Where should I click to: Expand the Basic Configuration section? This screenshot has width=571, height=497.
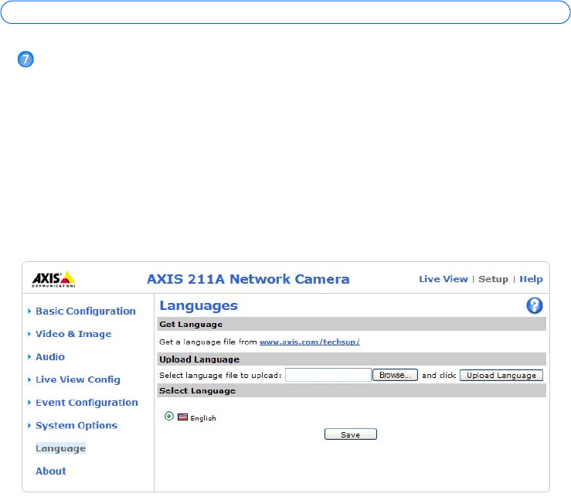(85, 311)
